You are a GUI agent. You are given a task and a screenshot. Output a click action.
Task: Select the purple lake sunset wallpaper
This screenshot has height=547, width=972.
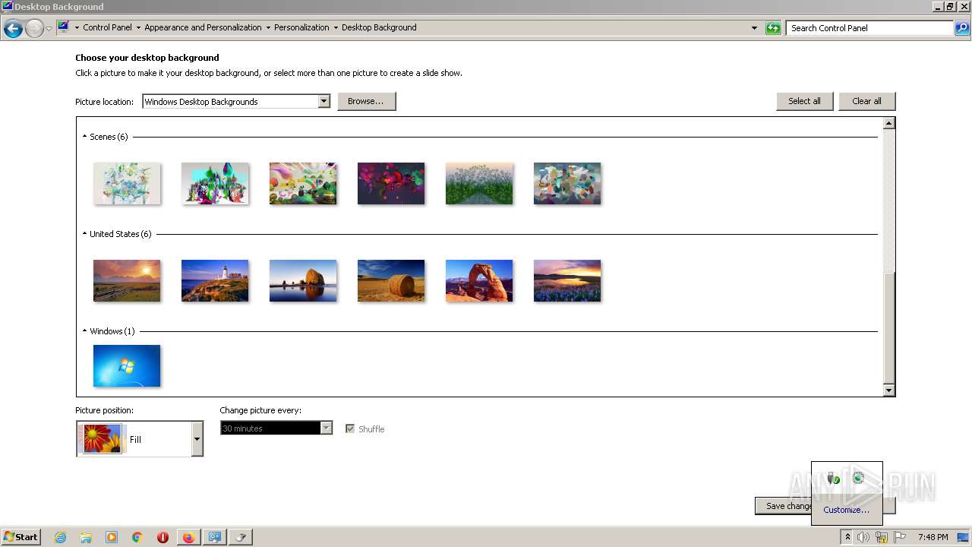(567, 280)
